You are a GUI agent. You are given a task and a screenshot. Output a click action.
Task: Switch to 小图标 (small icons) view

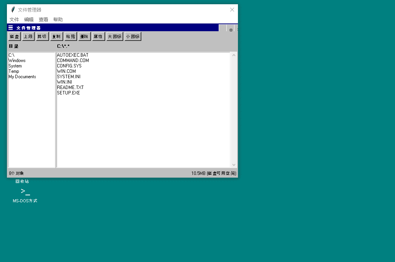[133, 37]
